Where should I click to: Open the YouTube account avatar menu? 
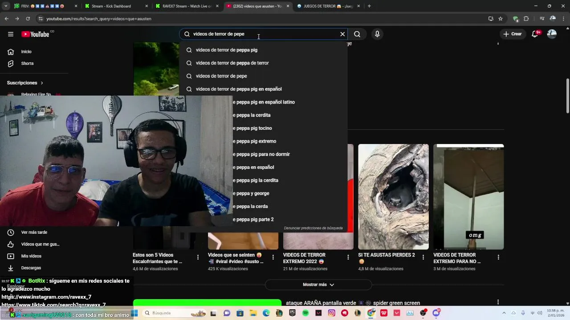click(x=552, y=34)
